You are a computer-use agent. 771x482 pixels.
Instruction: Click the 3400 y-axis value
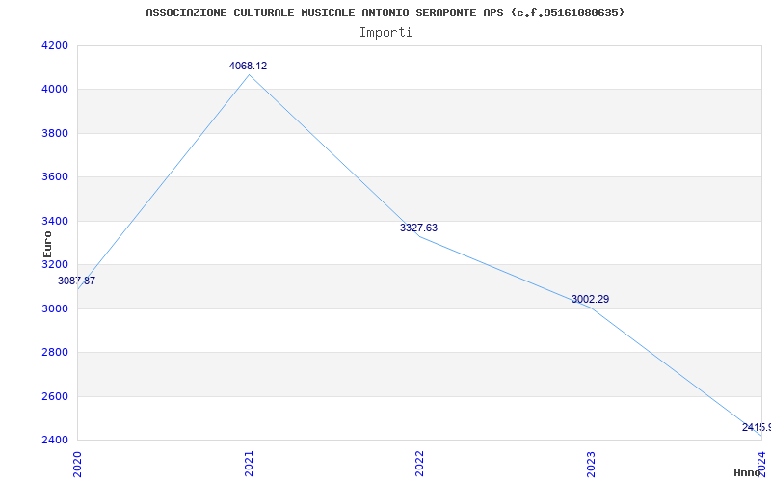point(53,221)
